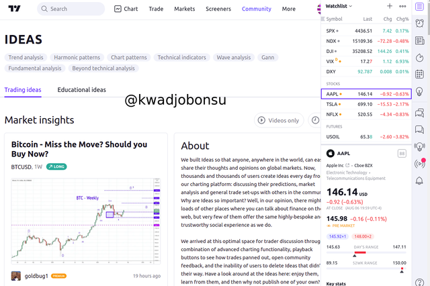Open the economic Calendar icon

(x=419, y=74)
